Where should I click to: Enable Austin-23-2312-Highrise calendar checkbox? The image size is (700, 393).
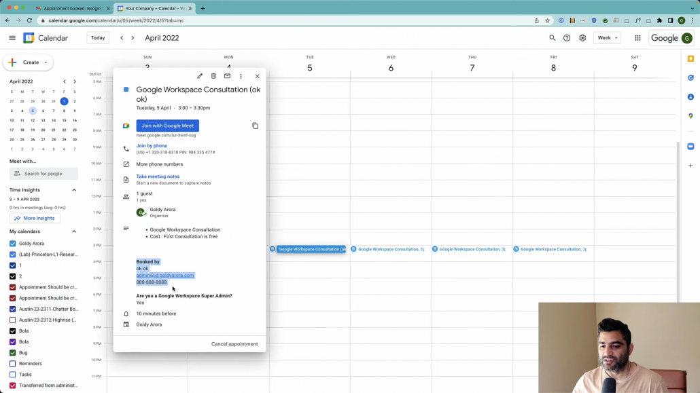pos(12,320)
